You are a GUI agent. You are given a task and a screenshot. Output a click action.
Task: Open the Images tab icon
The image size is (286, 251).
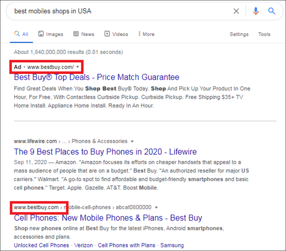coord(41,34)
